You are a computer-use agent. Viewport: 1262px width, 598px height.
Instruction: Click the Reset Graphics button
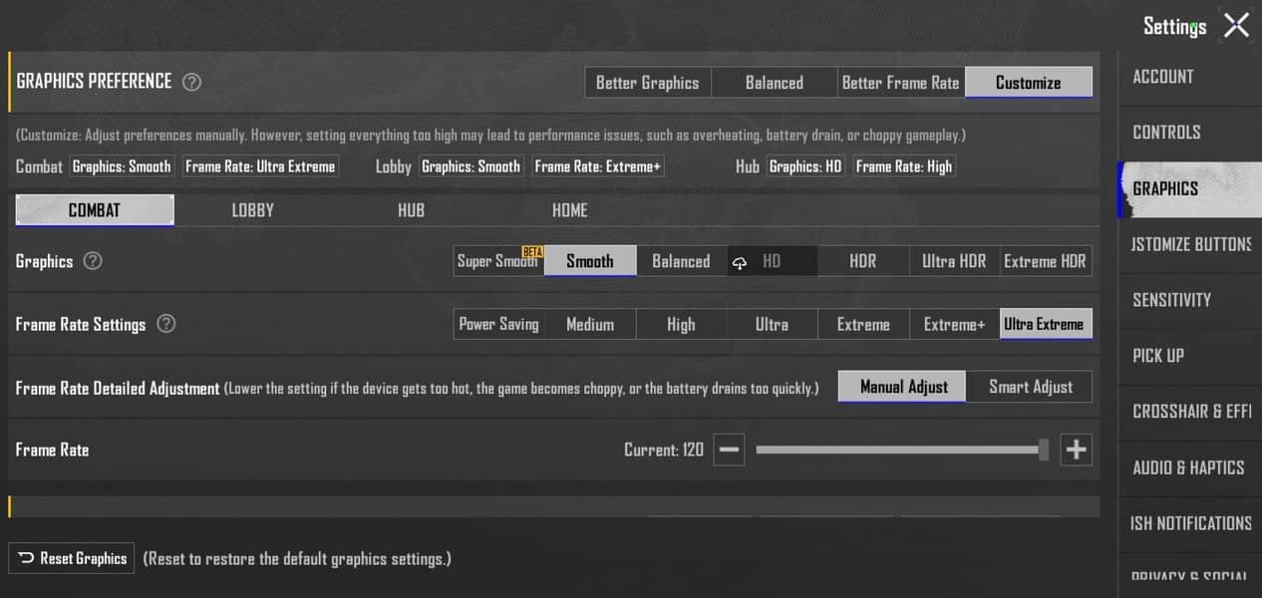tap(73, 558)
